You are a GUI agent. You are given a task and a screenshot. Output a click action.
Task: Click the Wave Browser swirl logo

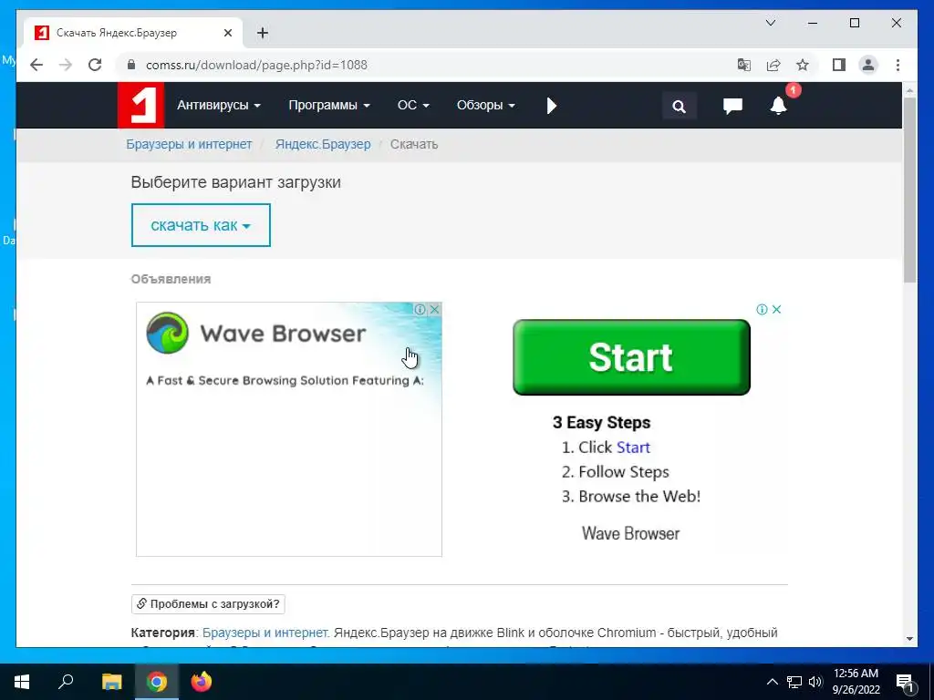click(x=168, y=333)
